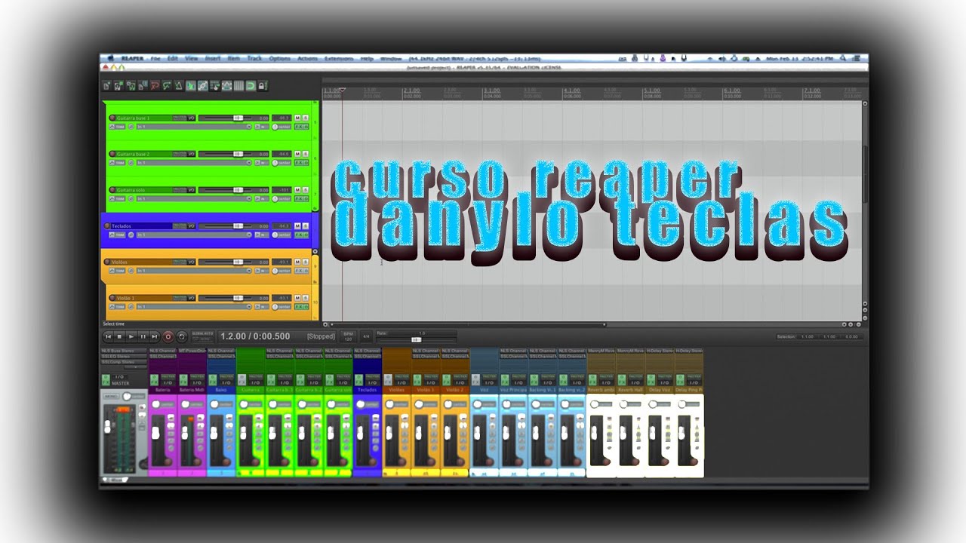
Task: Click the BPM 120 tempo field
Action: coord(348,336)
